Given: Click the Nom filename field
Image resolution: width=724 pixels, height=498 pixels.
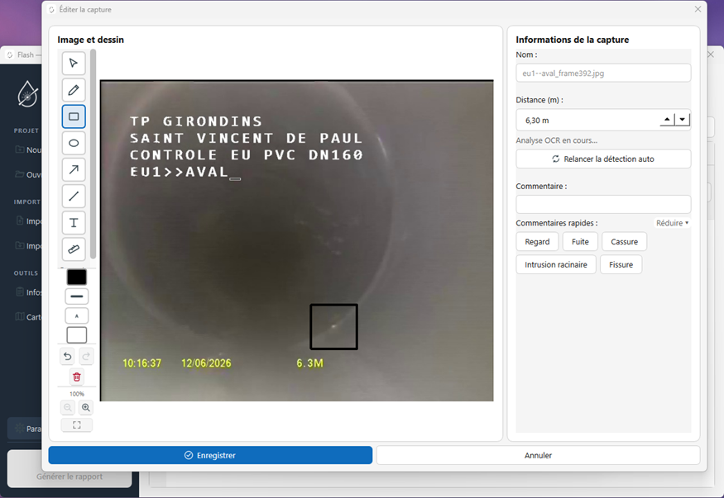Looking at the screenshot, I should pos(603,73).
